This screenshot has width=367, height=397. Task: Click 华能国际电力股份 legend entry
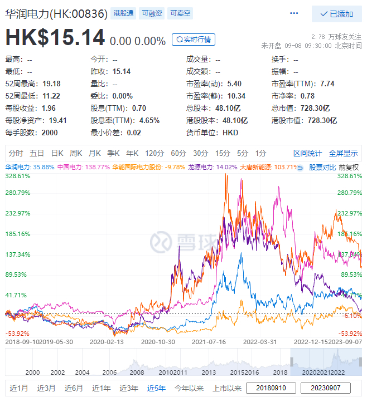pyautogui.click(x=148, y=167)
